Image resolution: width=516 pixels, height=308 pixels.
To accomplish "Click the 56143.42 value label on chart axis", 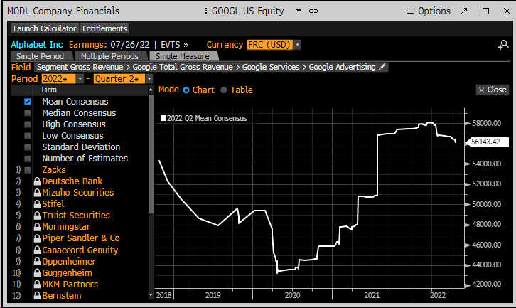I will (486, 142).
